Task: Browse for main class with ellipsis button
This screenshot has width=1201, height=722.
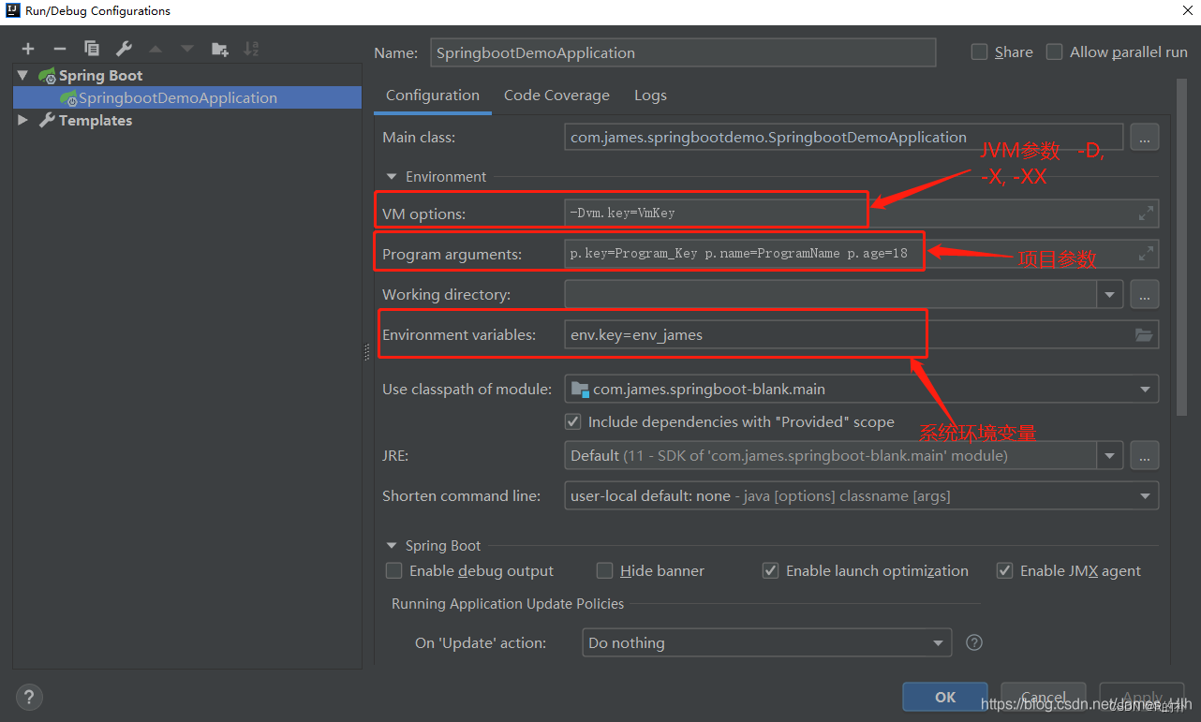Action: click(1145, 138)
